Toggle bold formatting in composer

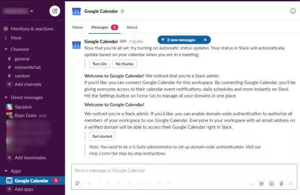click(x=89, y=184)
